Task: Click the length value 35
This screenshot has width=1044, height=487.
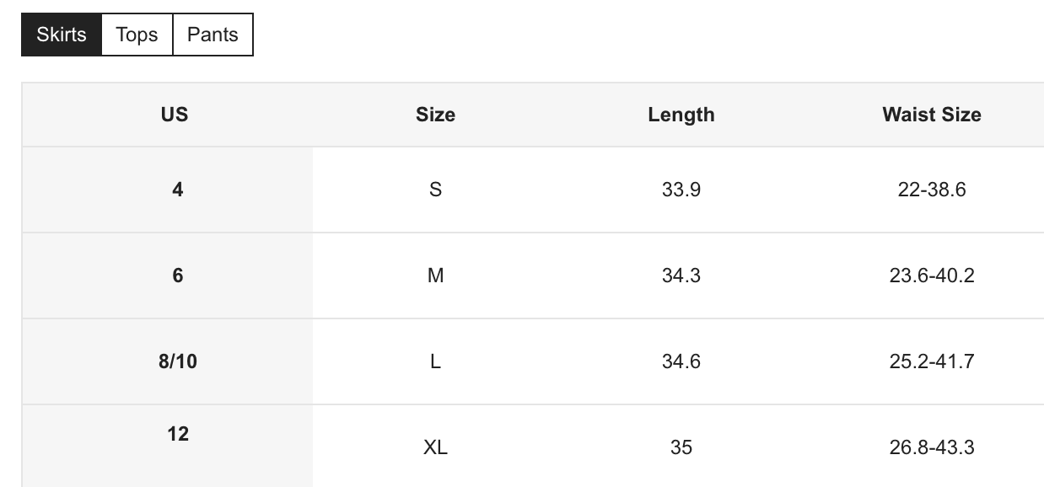Action: [681, 447]
